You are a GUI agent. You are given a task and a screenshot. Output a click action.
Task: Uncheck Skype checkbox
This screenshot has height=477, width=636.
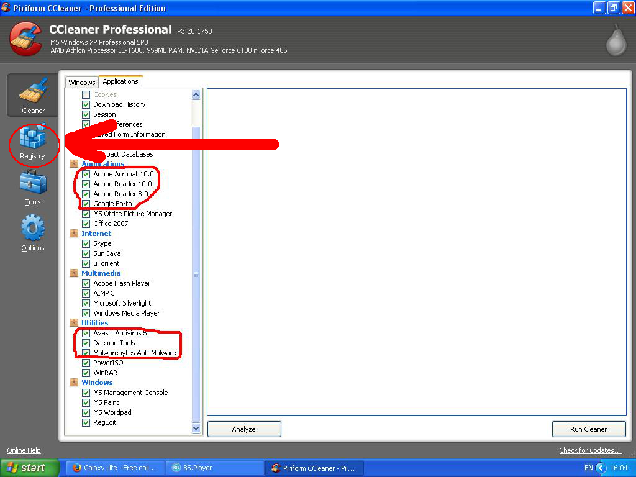pos(86,243)
